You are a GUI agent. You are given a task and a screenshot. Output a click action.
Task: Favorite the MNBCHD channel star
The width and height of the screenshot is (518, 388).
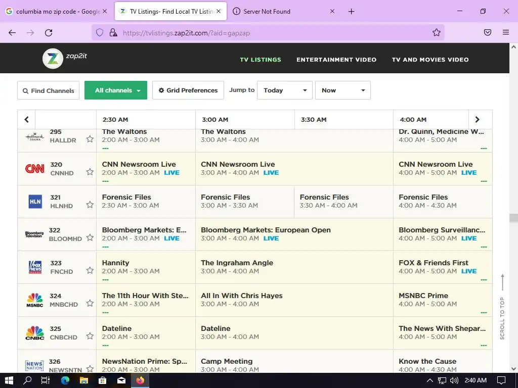click(x=90, y=303)
